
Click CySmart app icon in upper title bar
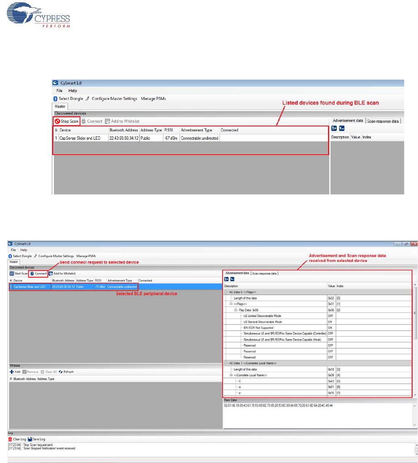pyautogui.click(x=56, y=83)
